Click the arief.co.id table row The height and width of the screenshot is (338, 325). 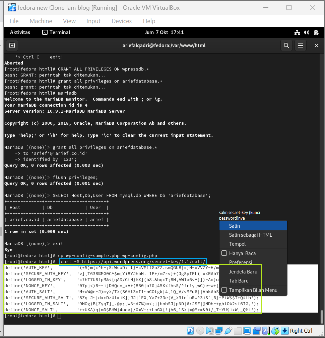point(56,219)
